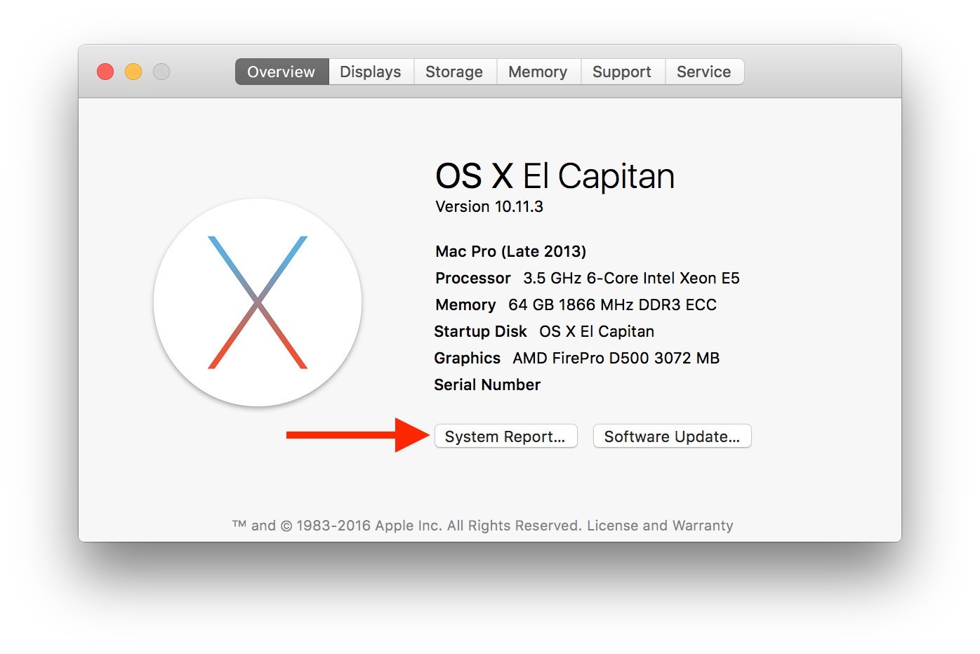The width and height of the screenshot is (980, 654).
Task: Open the Service tab
Action: [704, 72]
